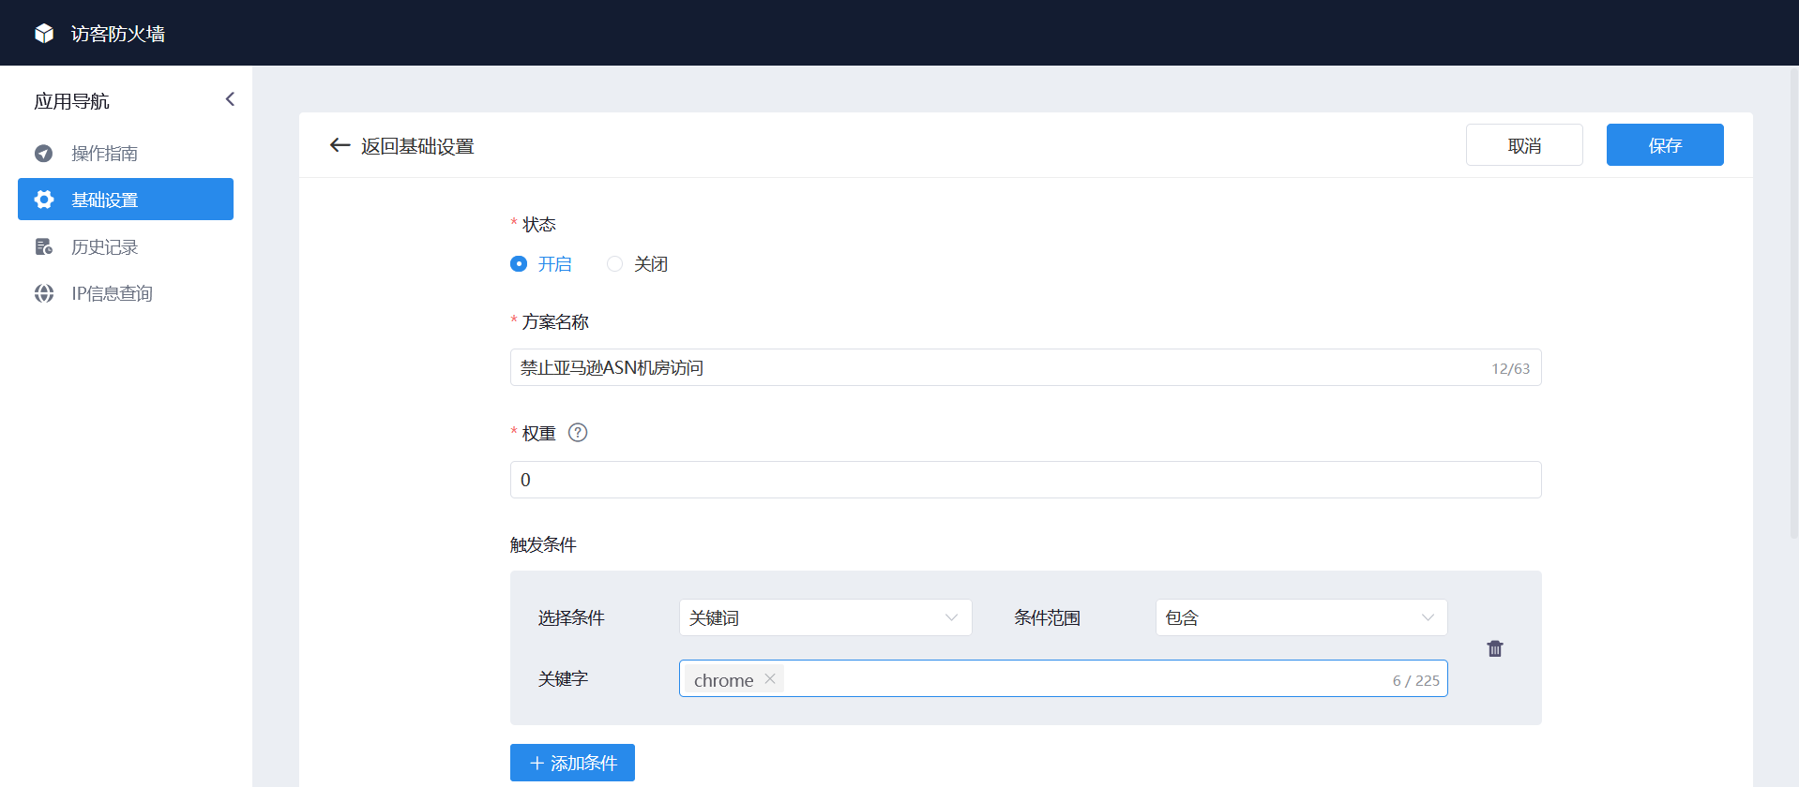Click the 保存 button
The image size is (1799, 787).
(1665, 145)
